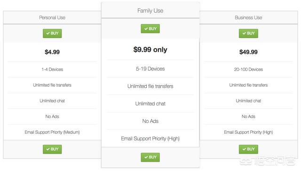Click the top BUY button under Personal Use
Screen dimensions: 301x171
point(52,33)
